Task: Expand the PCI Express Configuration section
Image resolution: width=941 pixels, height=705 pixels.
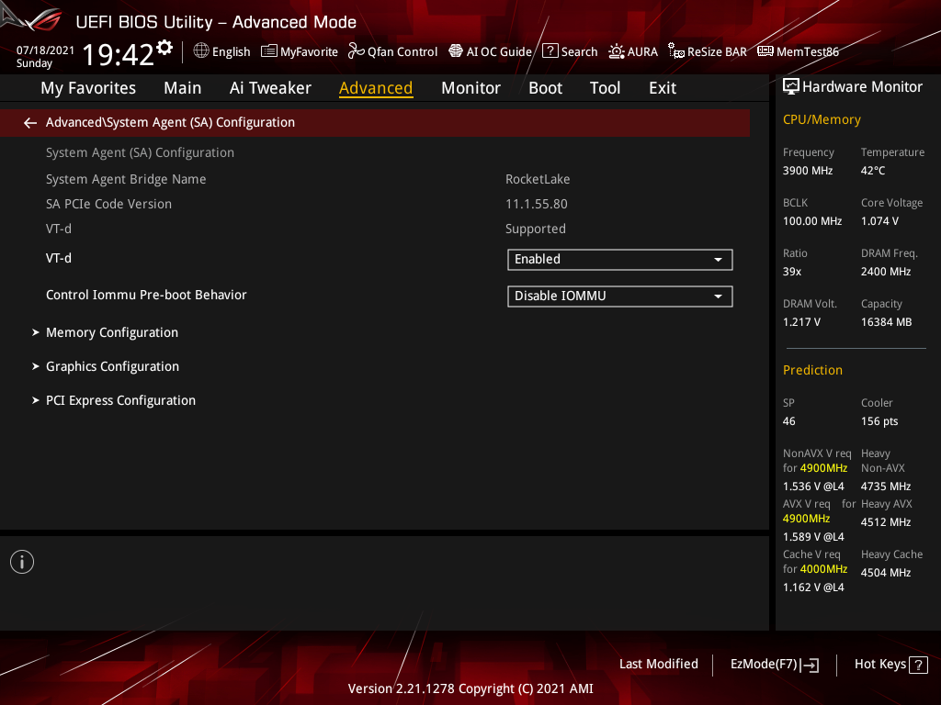Action: 120,399
